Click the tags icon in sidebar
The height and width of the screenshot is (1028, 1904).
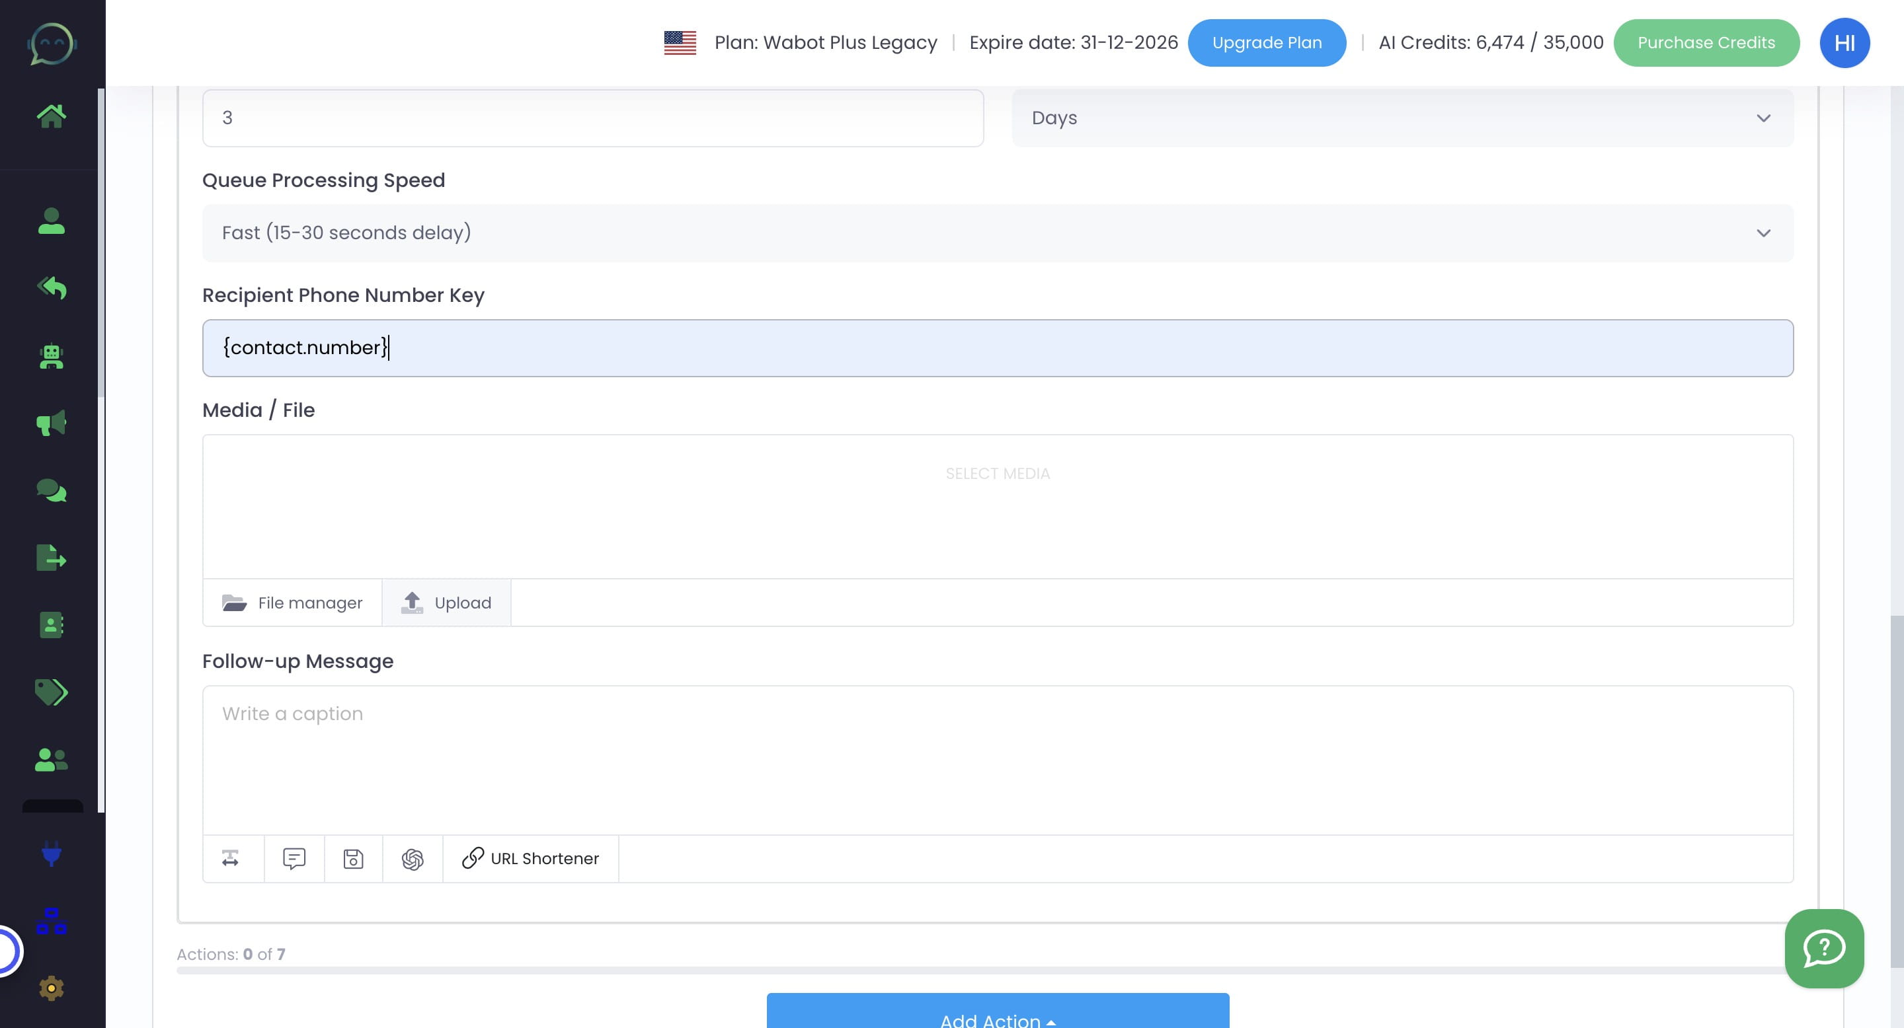(x=51, y=692)
